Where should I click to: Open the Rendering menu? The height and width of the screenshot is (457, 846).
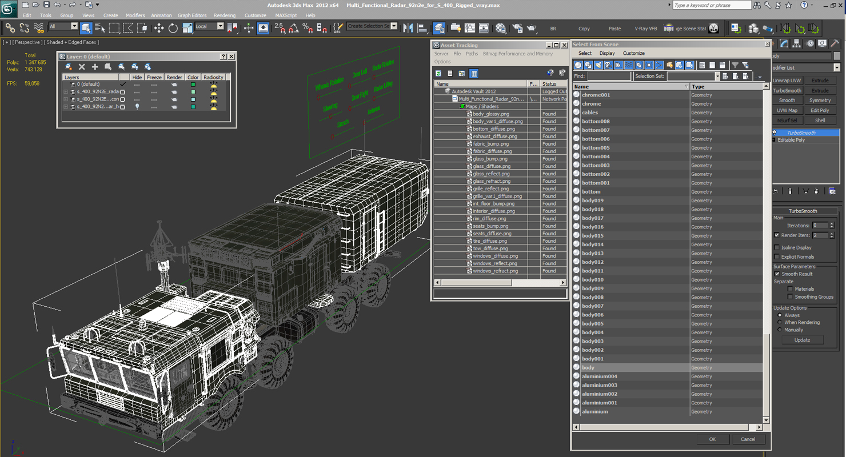224,15
